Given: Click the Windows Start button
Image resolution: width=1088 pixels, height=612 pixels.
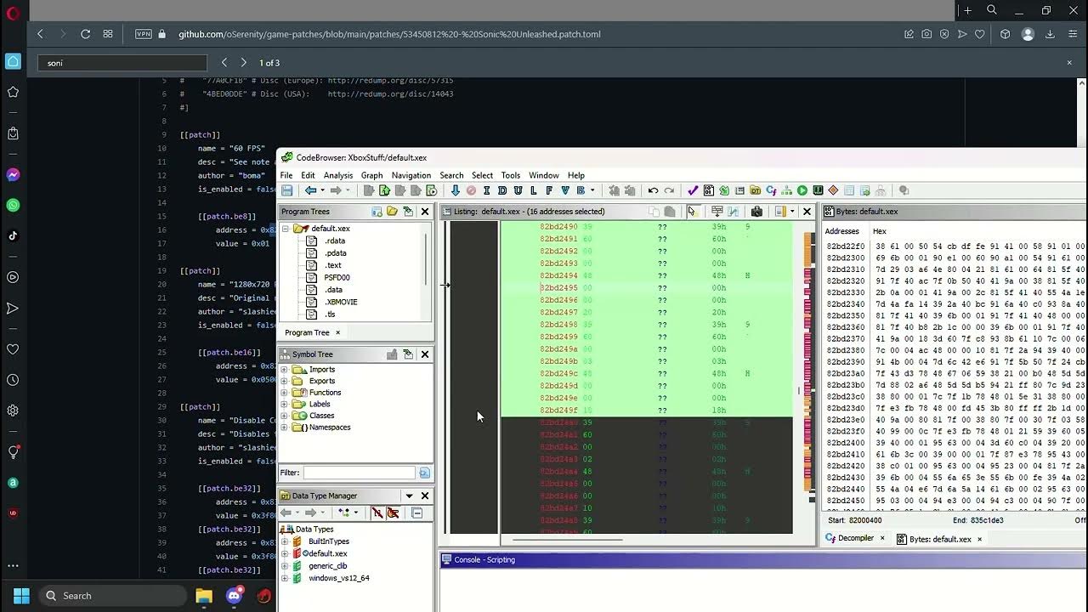Looking at the screenshot, I should tap(21, 596).
